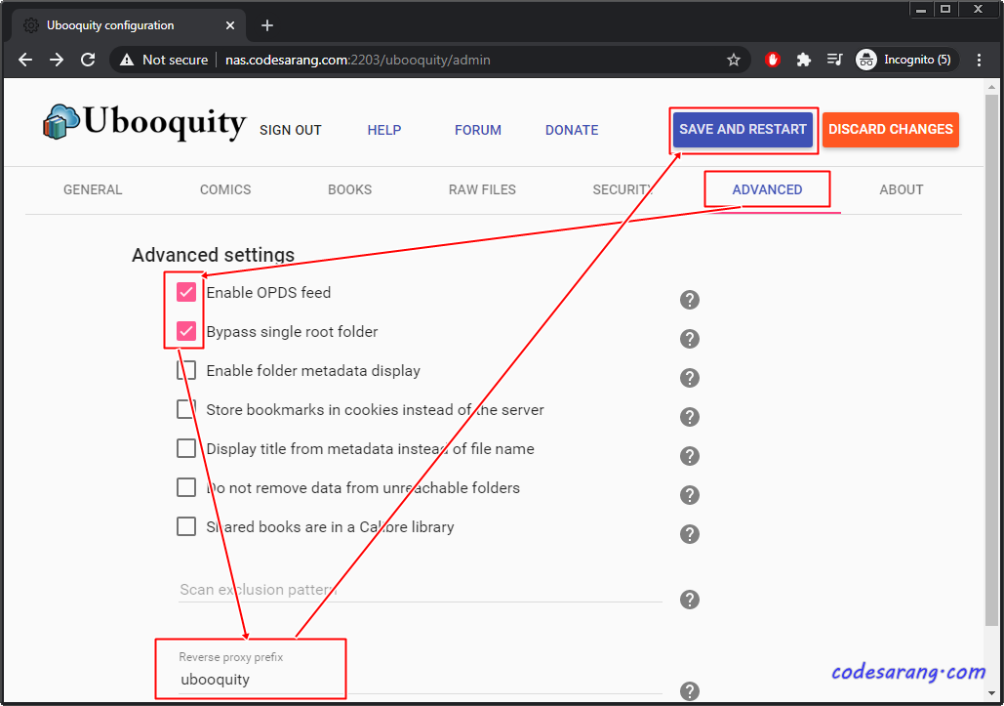Open the HELP link
Viewport: 1004px width, 706px height.
point(384,130)
